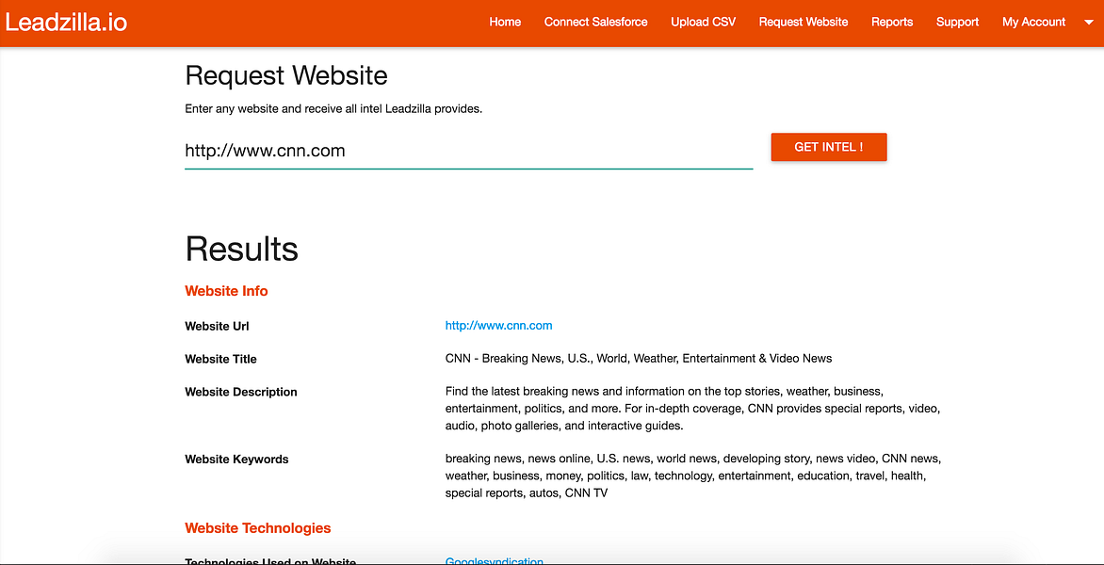
Task: Click the GET INTEL button
Action: [x=828, y=147]
